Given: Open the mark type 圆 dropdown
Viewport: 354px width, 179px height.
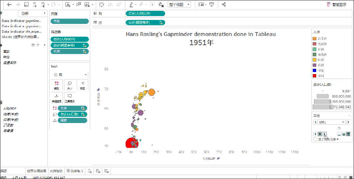Looking at the screenshot, I should [x=70, y=75].
